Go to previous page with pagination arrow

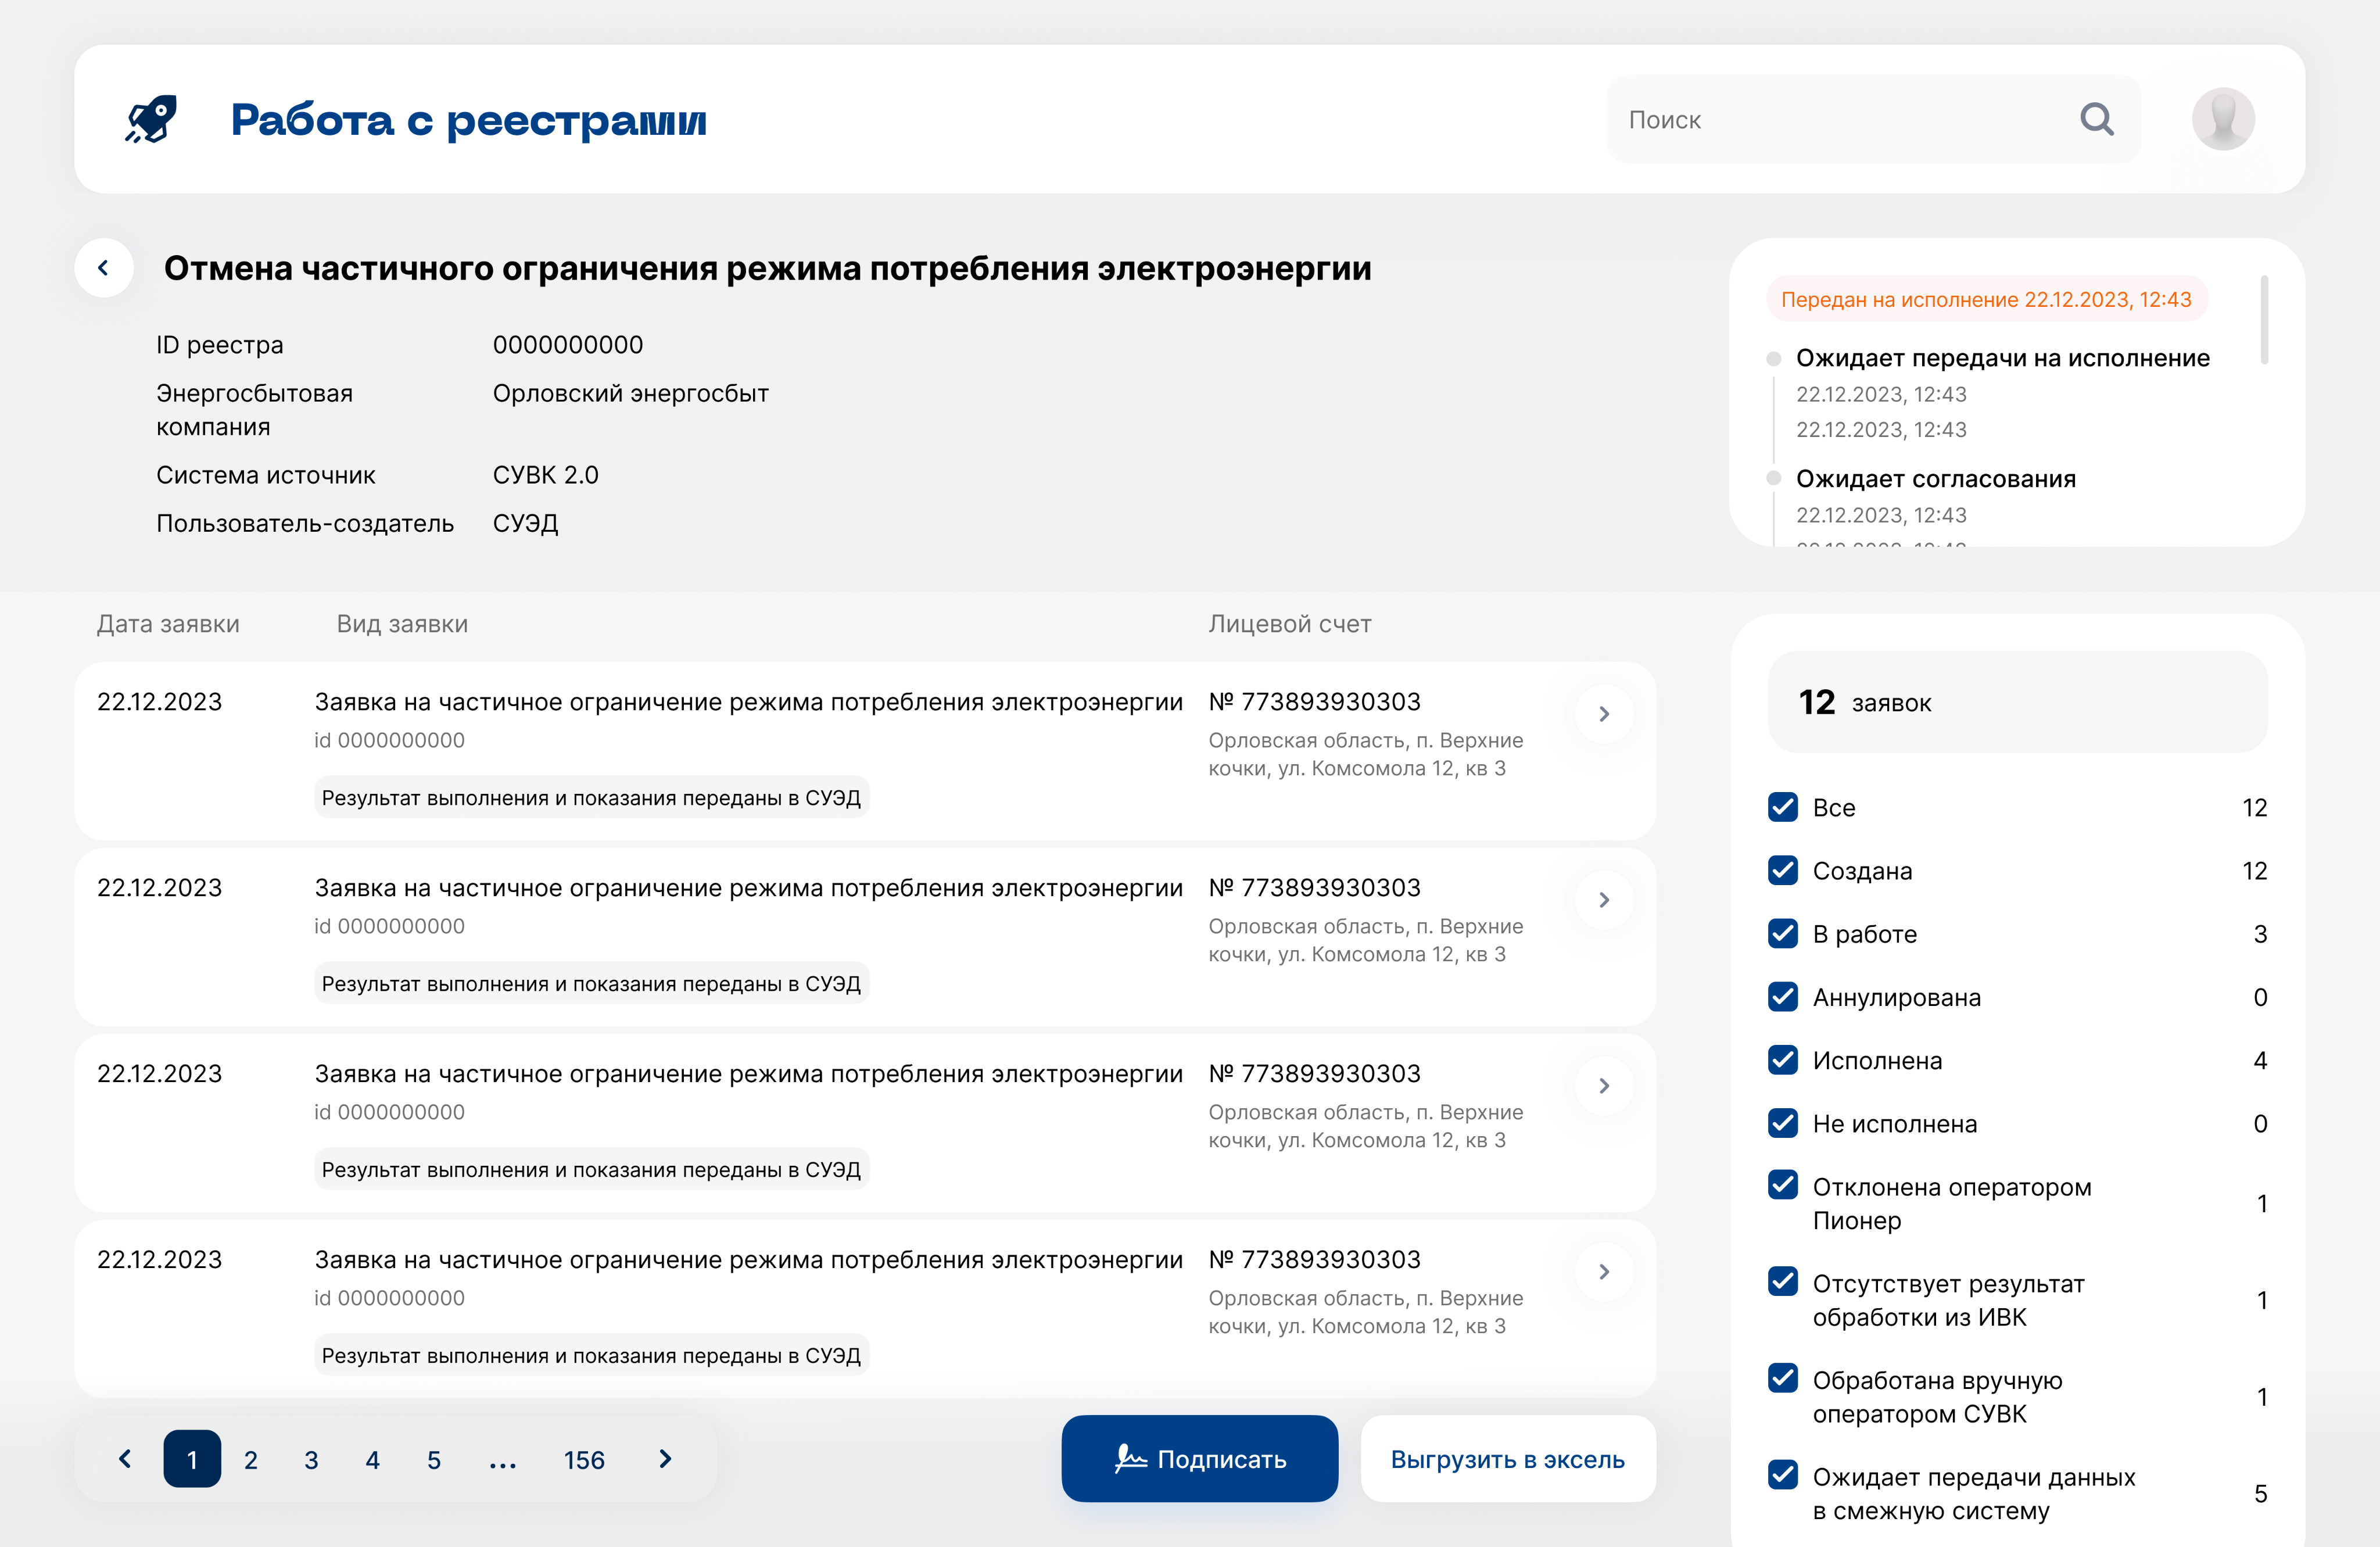pos(125,1459)
